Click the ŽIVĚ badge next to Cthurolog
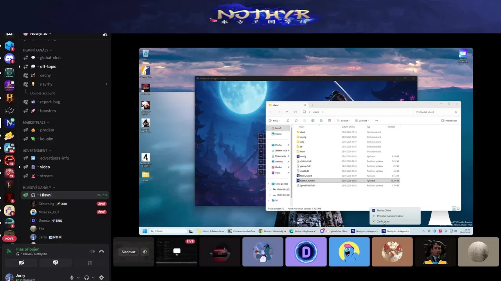 point(101,204)
